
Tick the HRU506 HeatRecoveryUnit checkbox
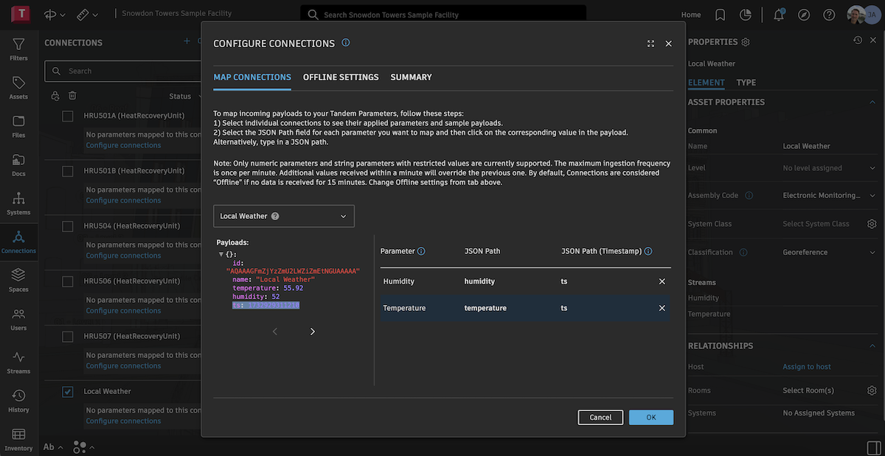(x=68, y=281)
